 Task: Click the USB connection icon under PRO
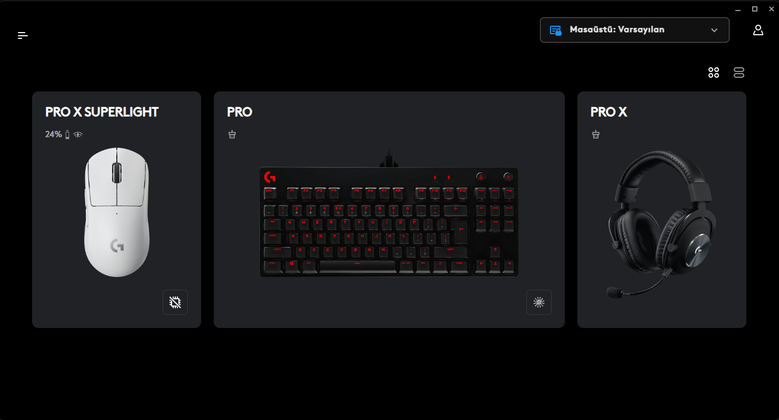click(232, 135)
